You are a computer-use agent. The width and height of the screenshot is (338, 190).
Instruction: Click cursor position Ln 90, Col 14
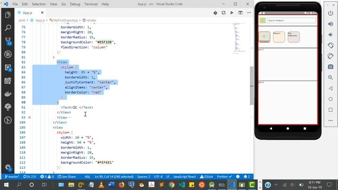tap(114, 177)
